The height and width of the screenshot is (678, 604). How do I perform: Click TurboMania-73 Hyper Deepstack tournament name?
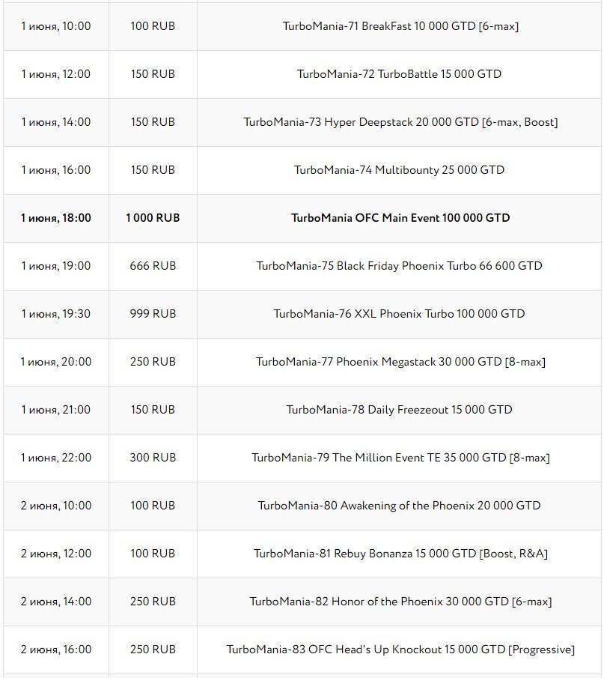(x=400, y=122)
